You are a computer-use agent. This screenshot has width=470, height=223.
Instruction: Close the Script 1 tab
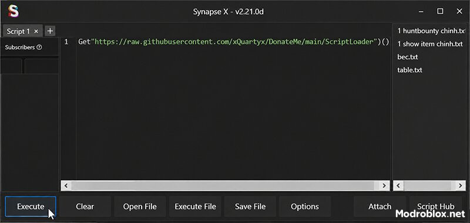point(36,31)
